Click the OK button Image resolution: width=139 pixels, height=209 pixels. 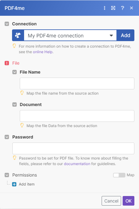[x=128, y=201]
